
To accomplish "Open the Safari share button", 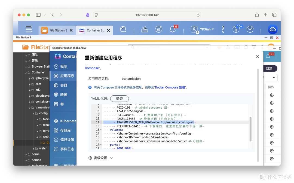I will point(257,15).
